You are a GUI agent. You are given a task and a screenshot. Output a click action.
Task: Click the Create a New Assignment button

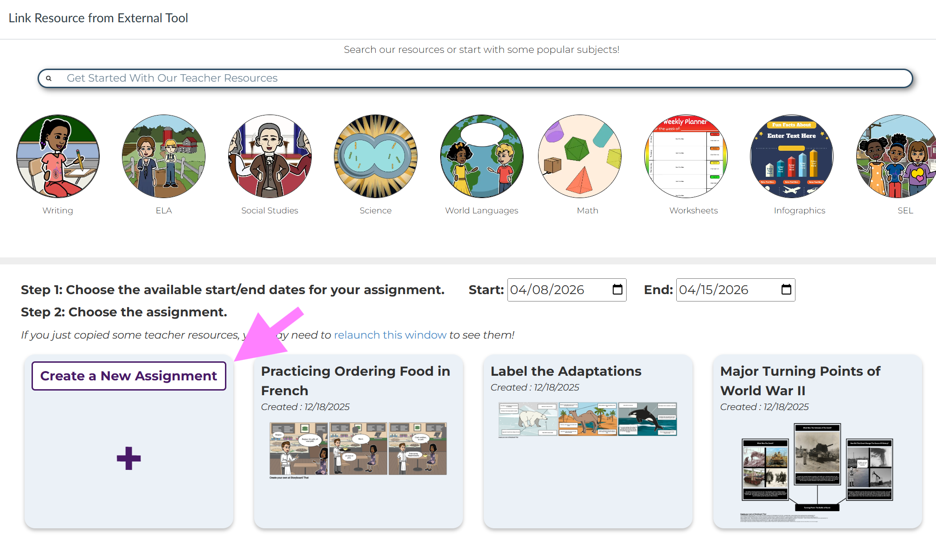coord(128,376)
